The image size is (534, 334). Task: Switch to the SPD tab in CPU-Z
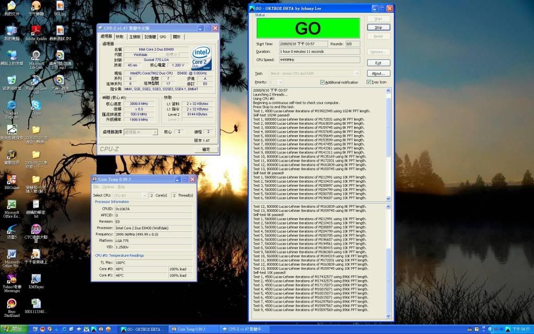[163, 37]
